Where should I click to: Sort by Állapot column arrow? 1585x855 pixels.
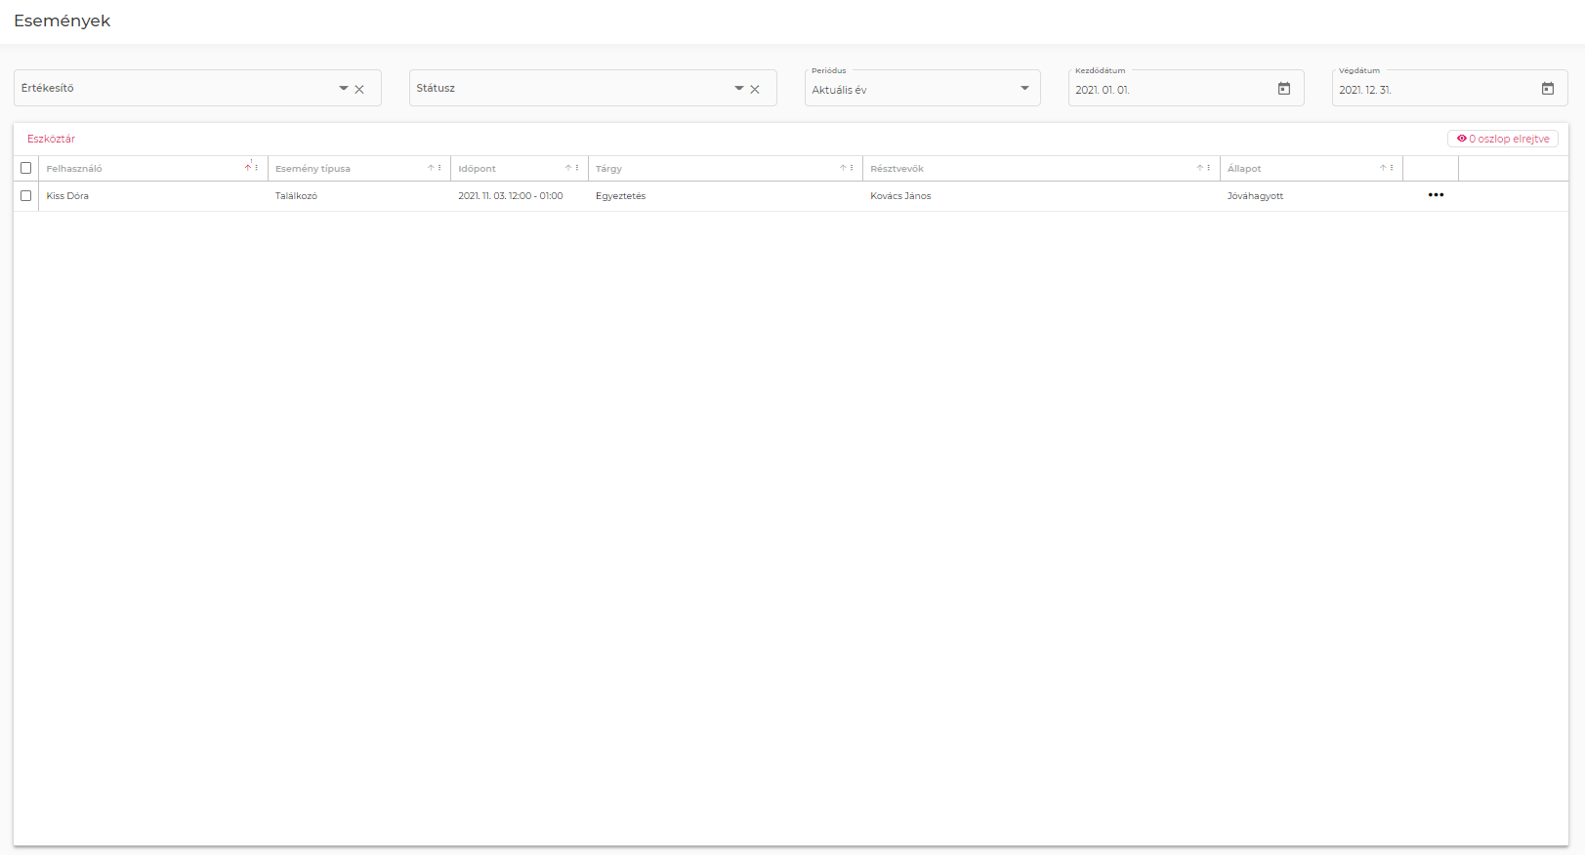tap(1382, 168)
